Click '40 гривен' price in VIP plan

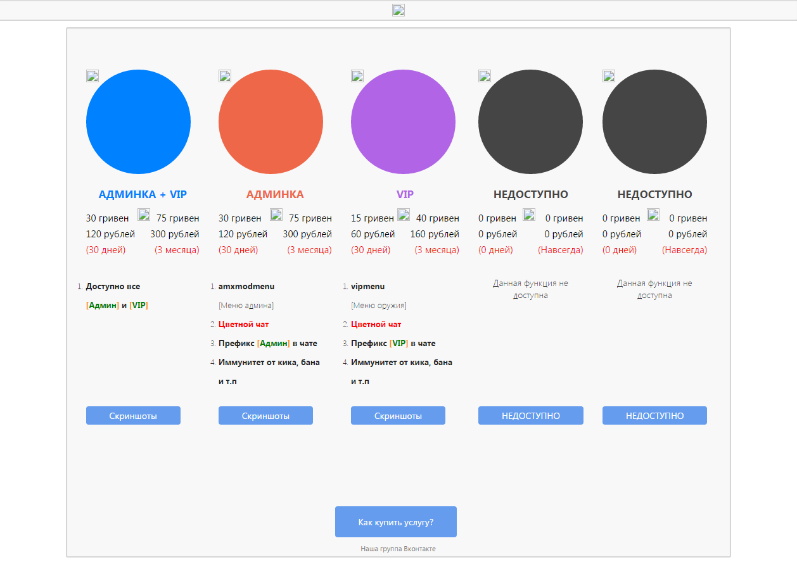(438, 218)
